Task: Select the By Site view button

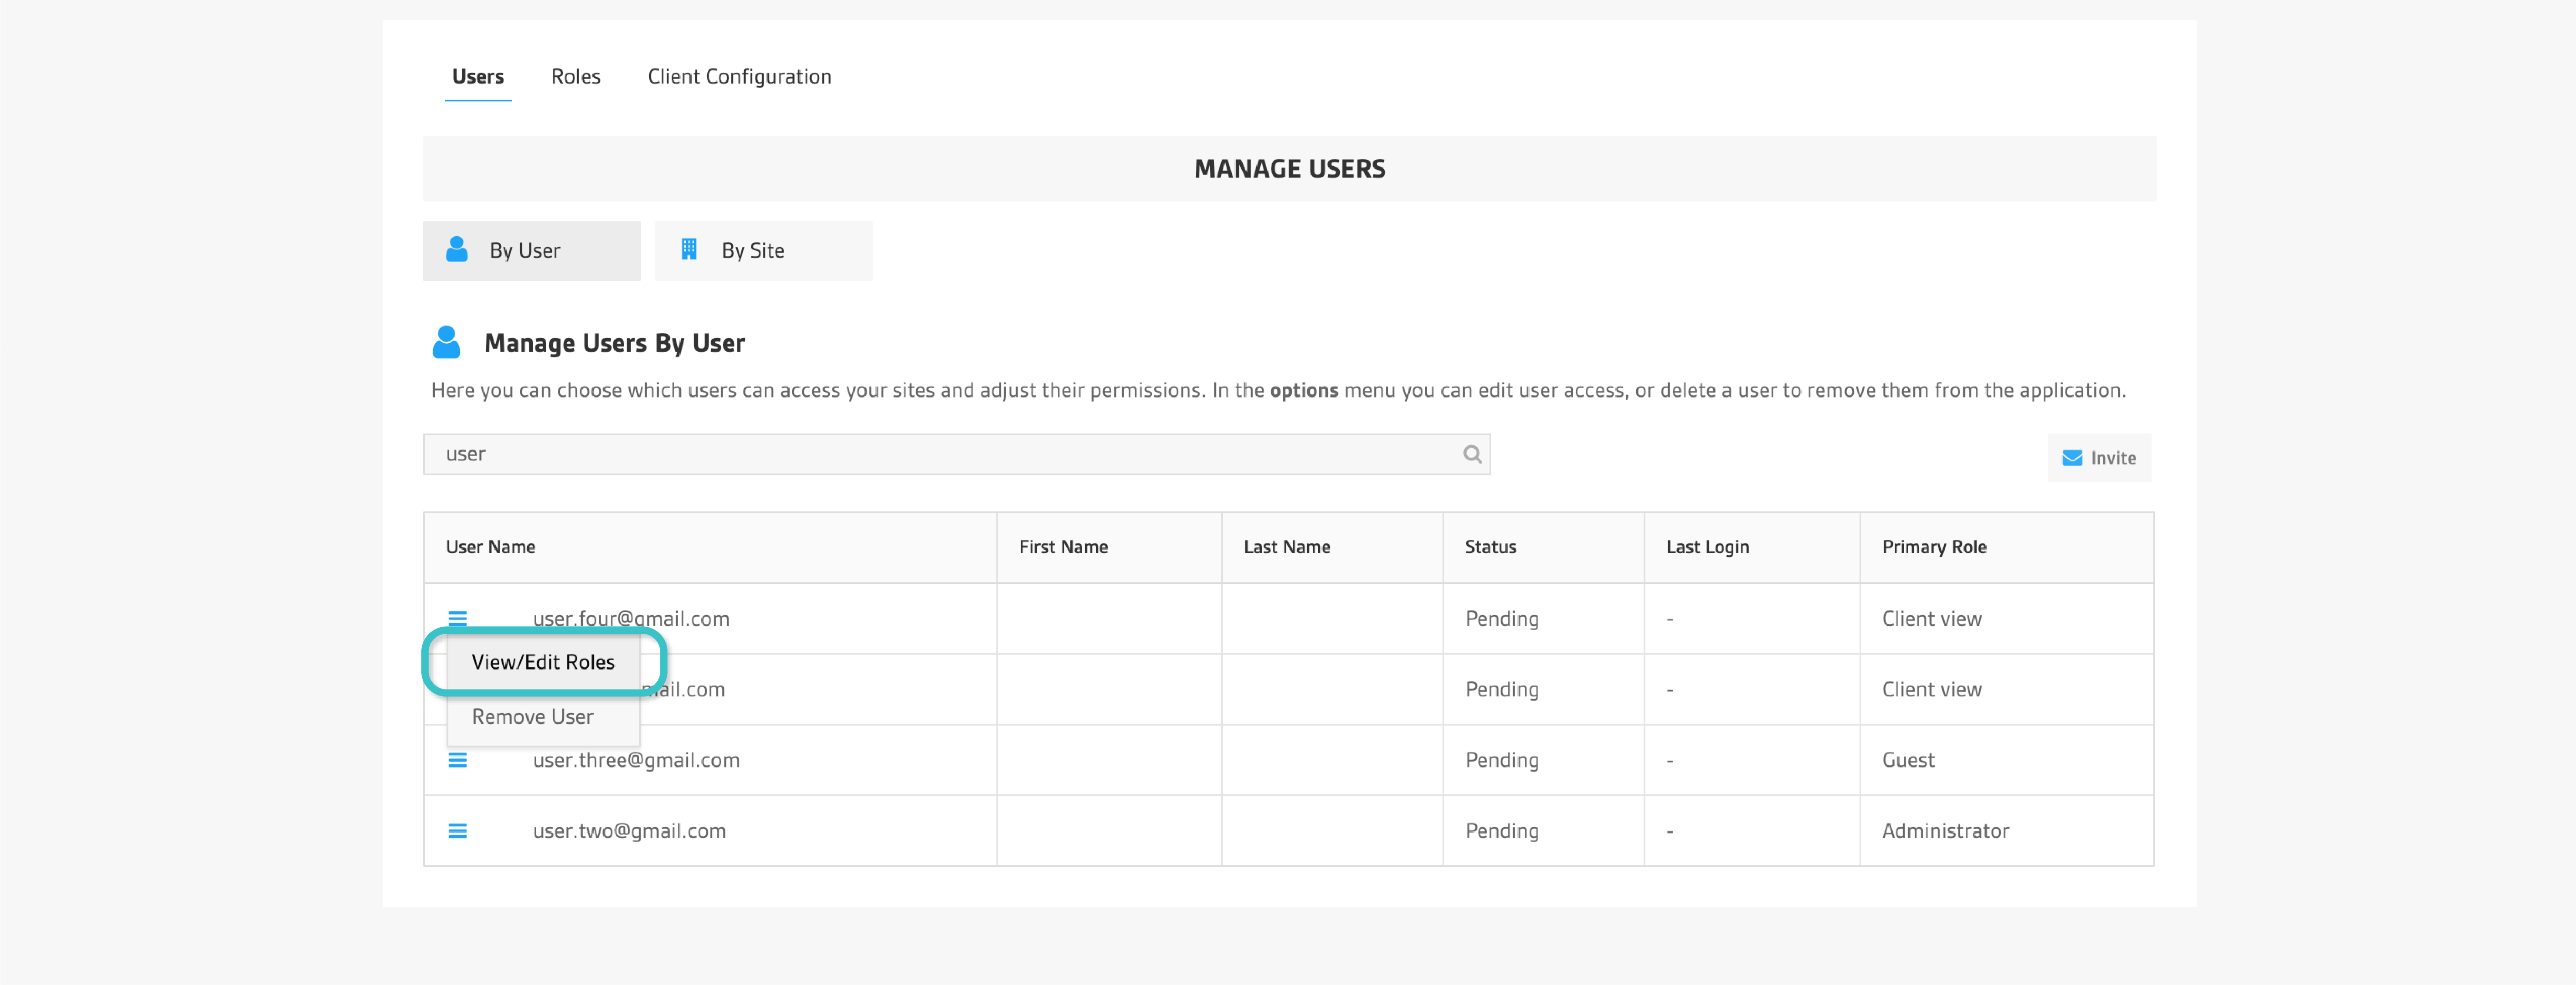Action: pos(764,251)
